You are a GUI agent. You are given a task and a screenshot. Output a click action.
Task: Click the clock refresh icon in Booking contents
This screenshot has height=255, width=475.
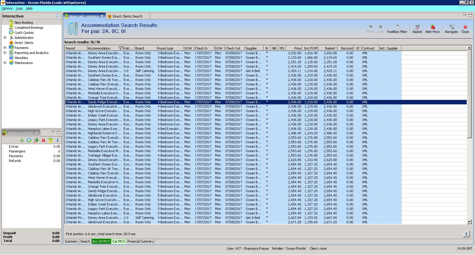(29, 140)
